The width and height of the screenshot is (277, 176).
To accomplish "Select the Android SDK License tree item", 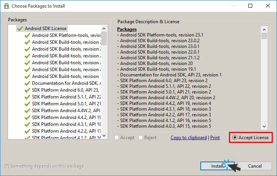I will point(46,29).
